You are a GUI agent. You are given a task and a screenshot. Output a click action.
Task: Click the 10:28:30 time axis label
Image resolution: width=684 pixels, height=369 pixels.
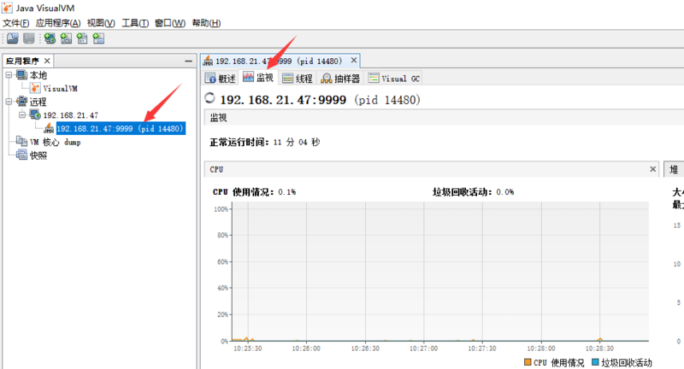point(599,348)
